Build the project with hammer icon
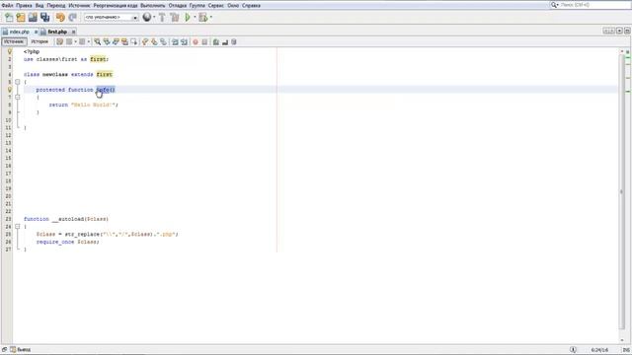This screenshot has height=355, width=632. pyautogui.click(x=162, y=18)
